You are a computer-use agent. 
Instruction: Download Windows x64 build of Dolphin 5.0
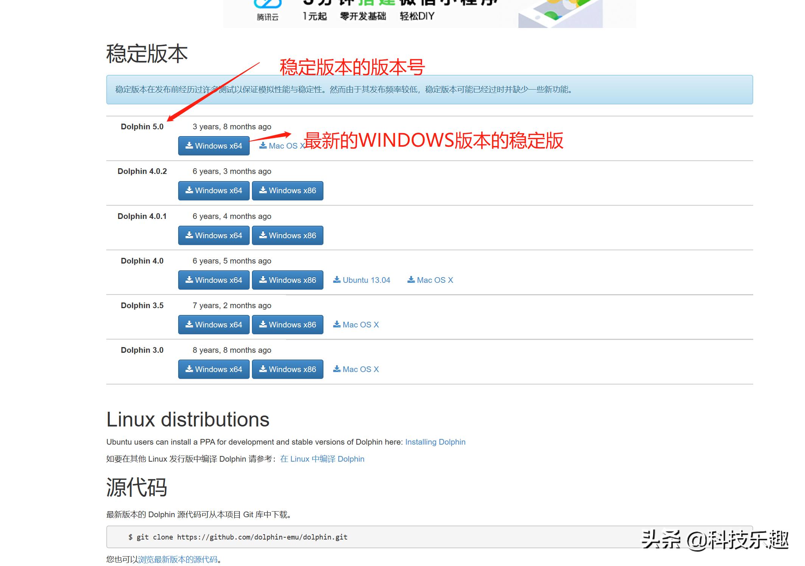[x=213, y=146]
